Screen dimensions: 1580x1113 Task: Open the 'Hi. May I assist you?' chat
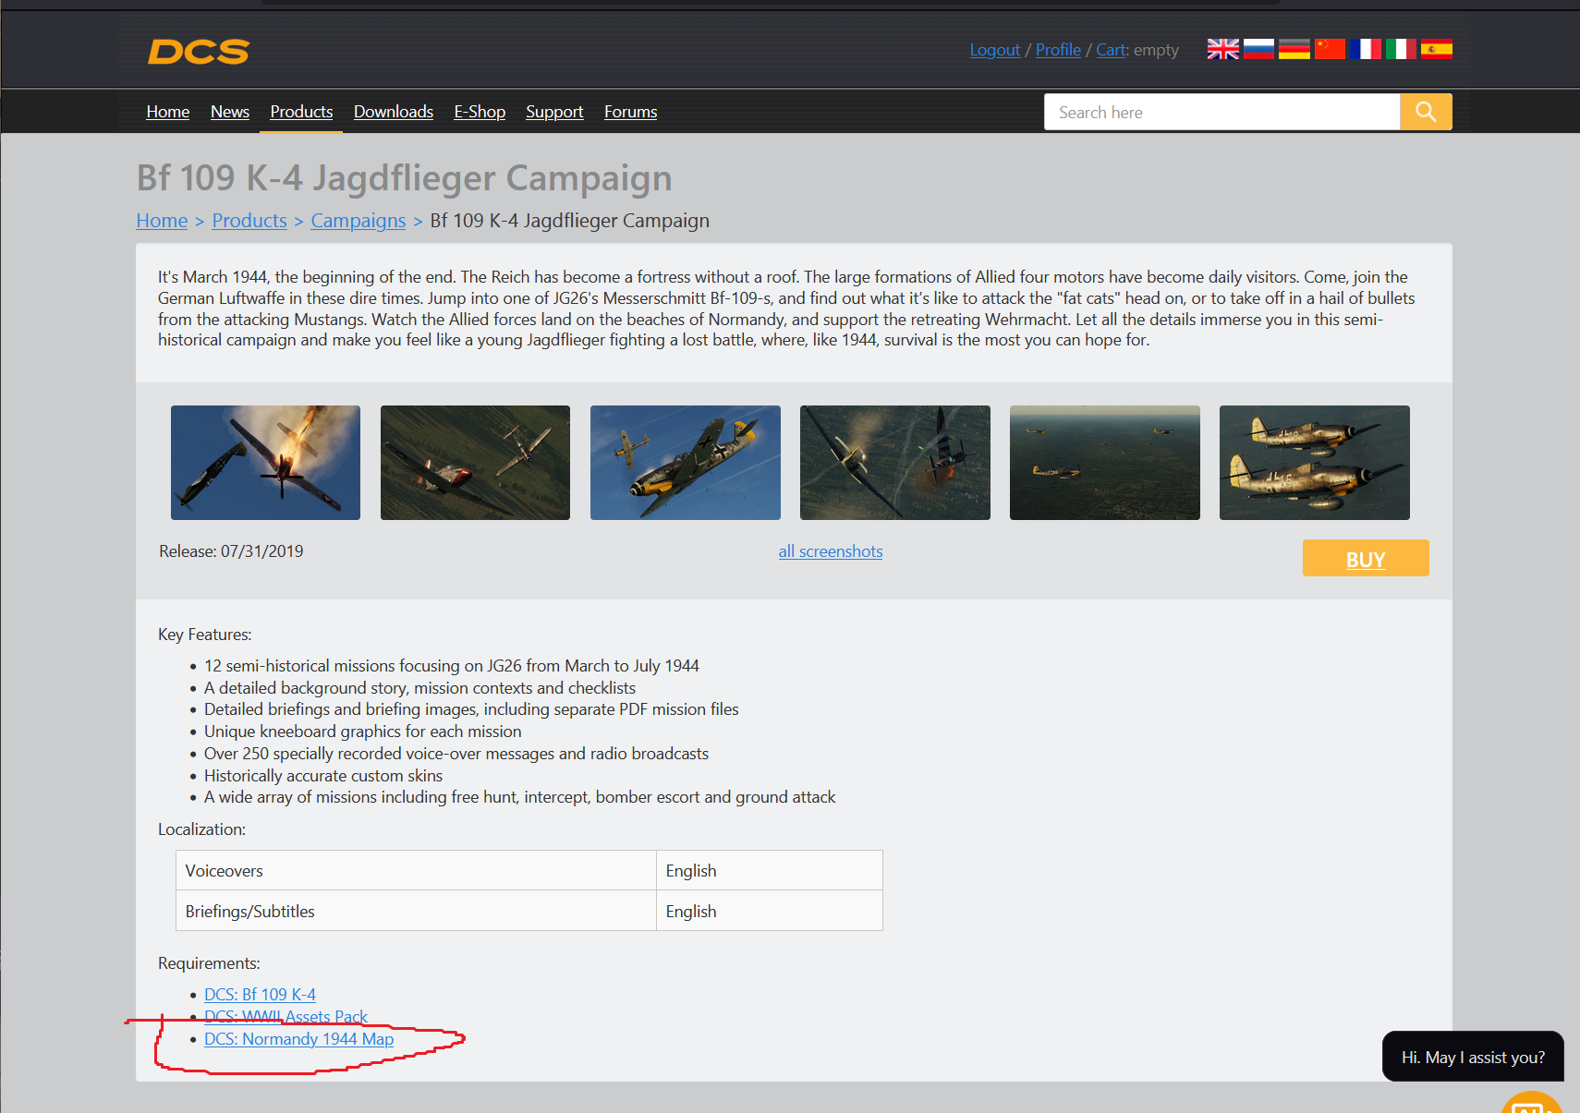1473,1057
